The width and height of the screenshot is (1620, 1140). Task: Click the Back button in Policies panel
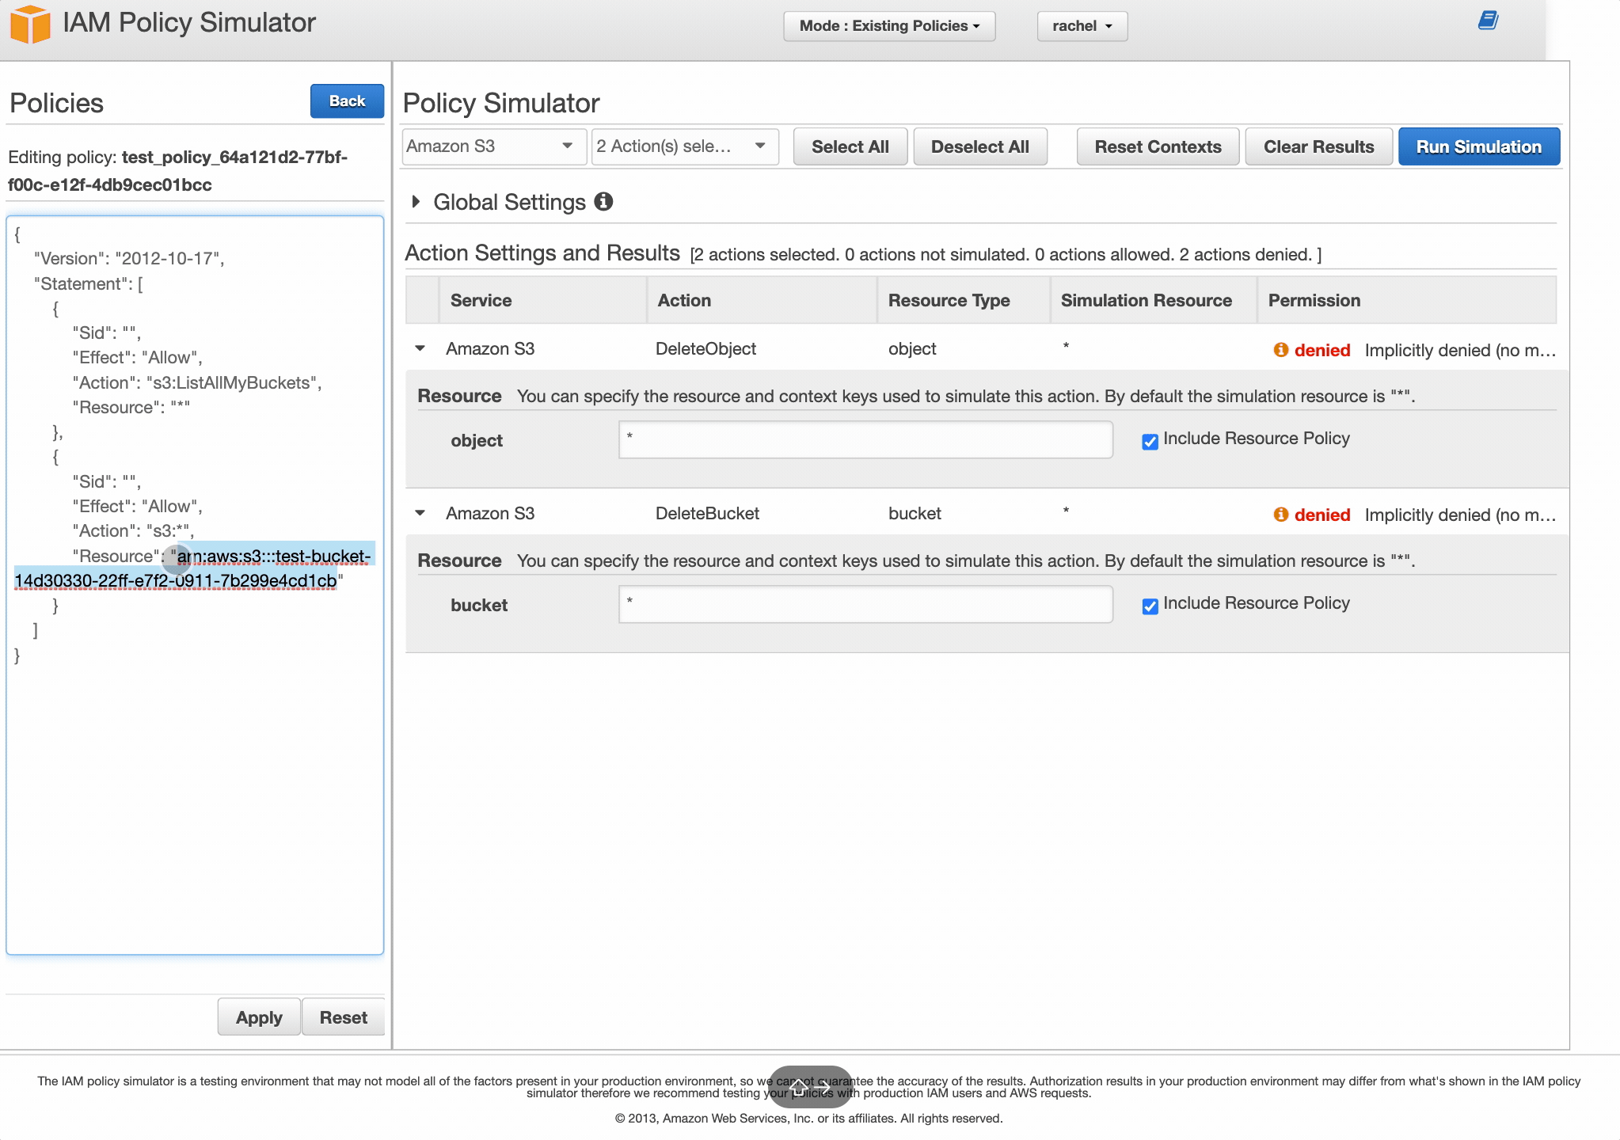coord(347,100)
